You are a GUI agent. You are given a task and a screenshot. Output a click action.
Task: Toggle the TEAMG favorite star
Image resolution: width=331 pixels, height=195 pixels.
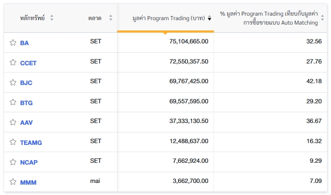pos(13,143)
